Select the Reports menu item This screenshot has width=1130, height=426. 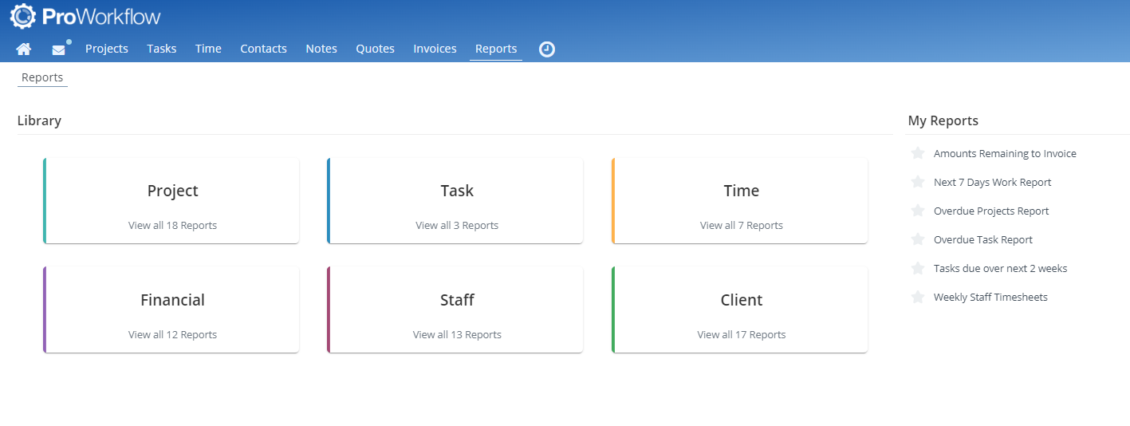click(496, 49)
